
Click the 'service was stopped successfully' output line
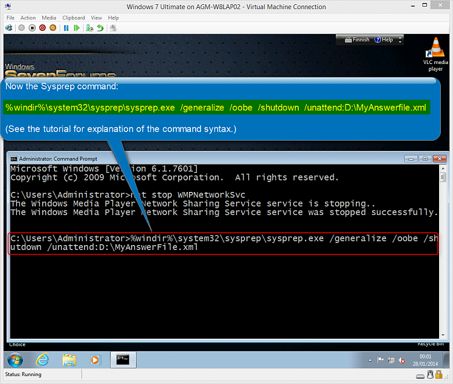click(x=224, y=212)
